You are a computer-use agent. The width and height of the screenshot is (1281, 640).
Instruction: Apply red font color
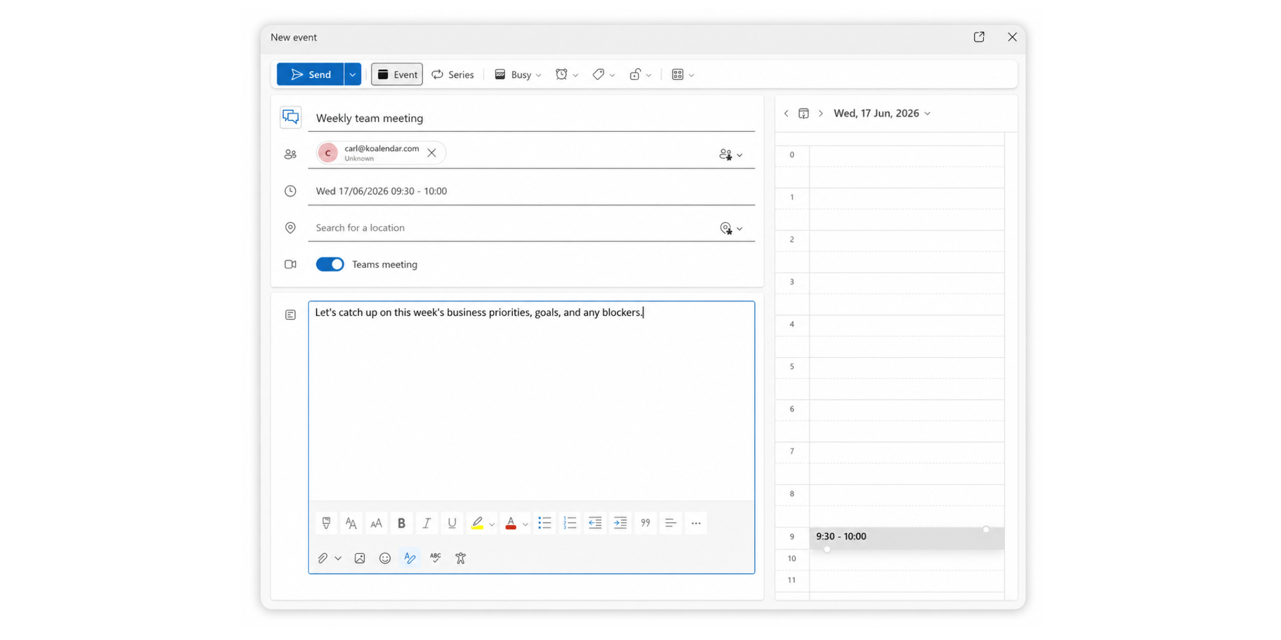(x=510, y=523)
